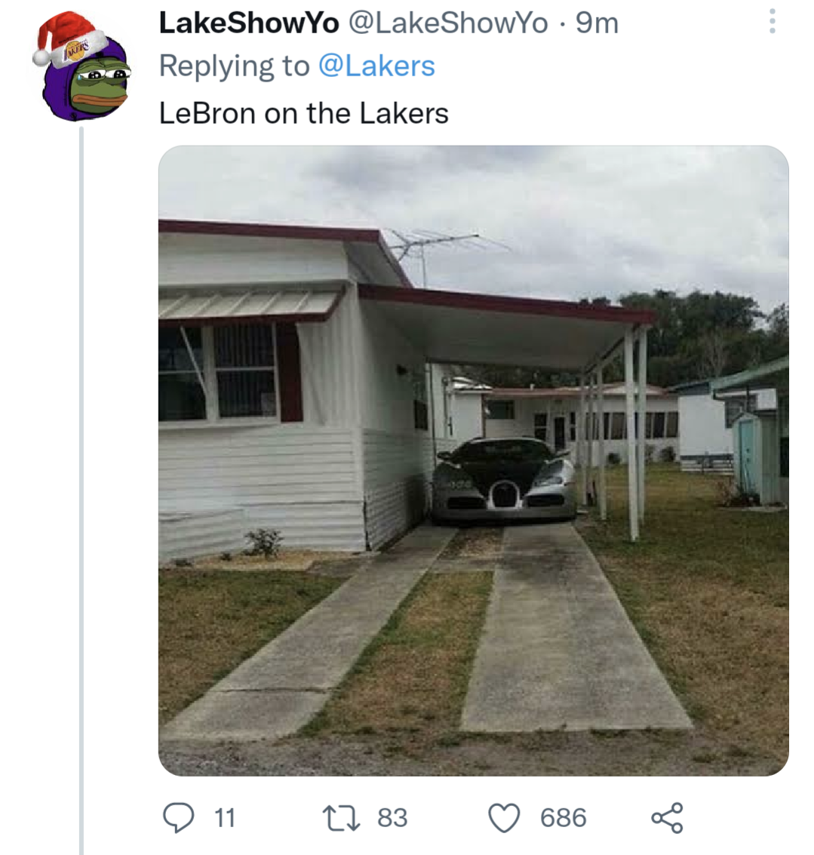Open the share icon menu
Image resolution: width=814 pixels, height=855 pixels.
pyautogui.click(x=666, y=818)
